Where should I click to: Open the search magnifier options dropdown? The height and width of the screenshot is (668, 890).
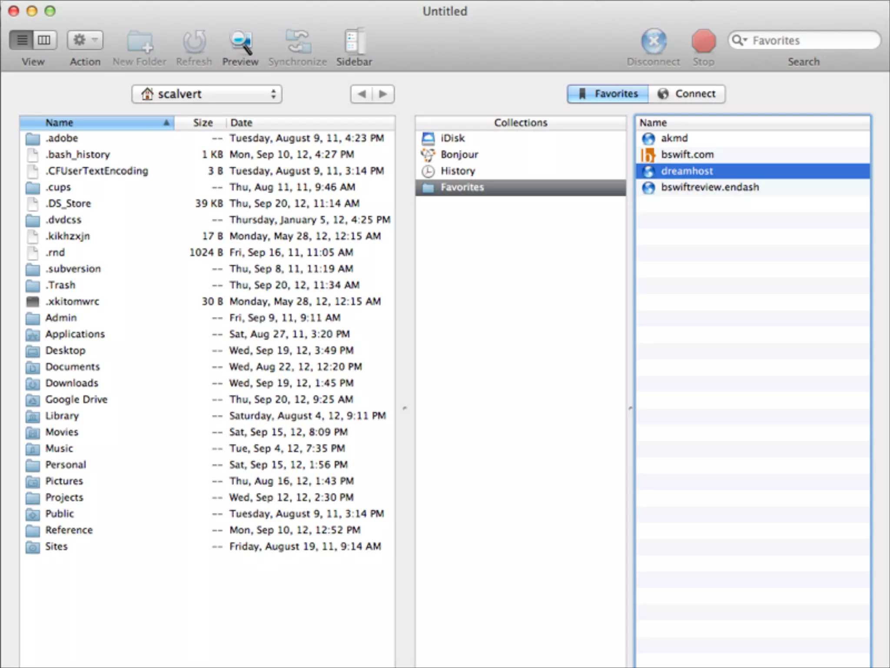pos(739,40)
